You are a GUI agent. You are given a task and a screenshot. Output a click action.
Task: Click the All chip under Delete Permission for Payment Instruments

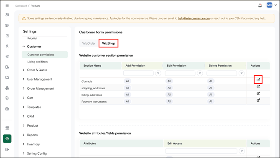211,101
